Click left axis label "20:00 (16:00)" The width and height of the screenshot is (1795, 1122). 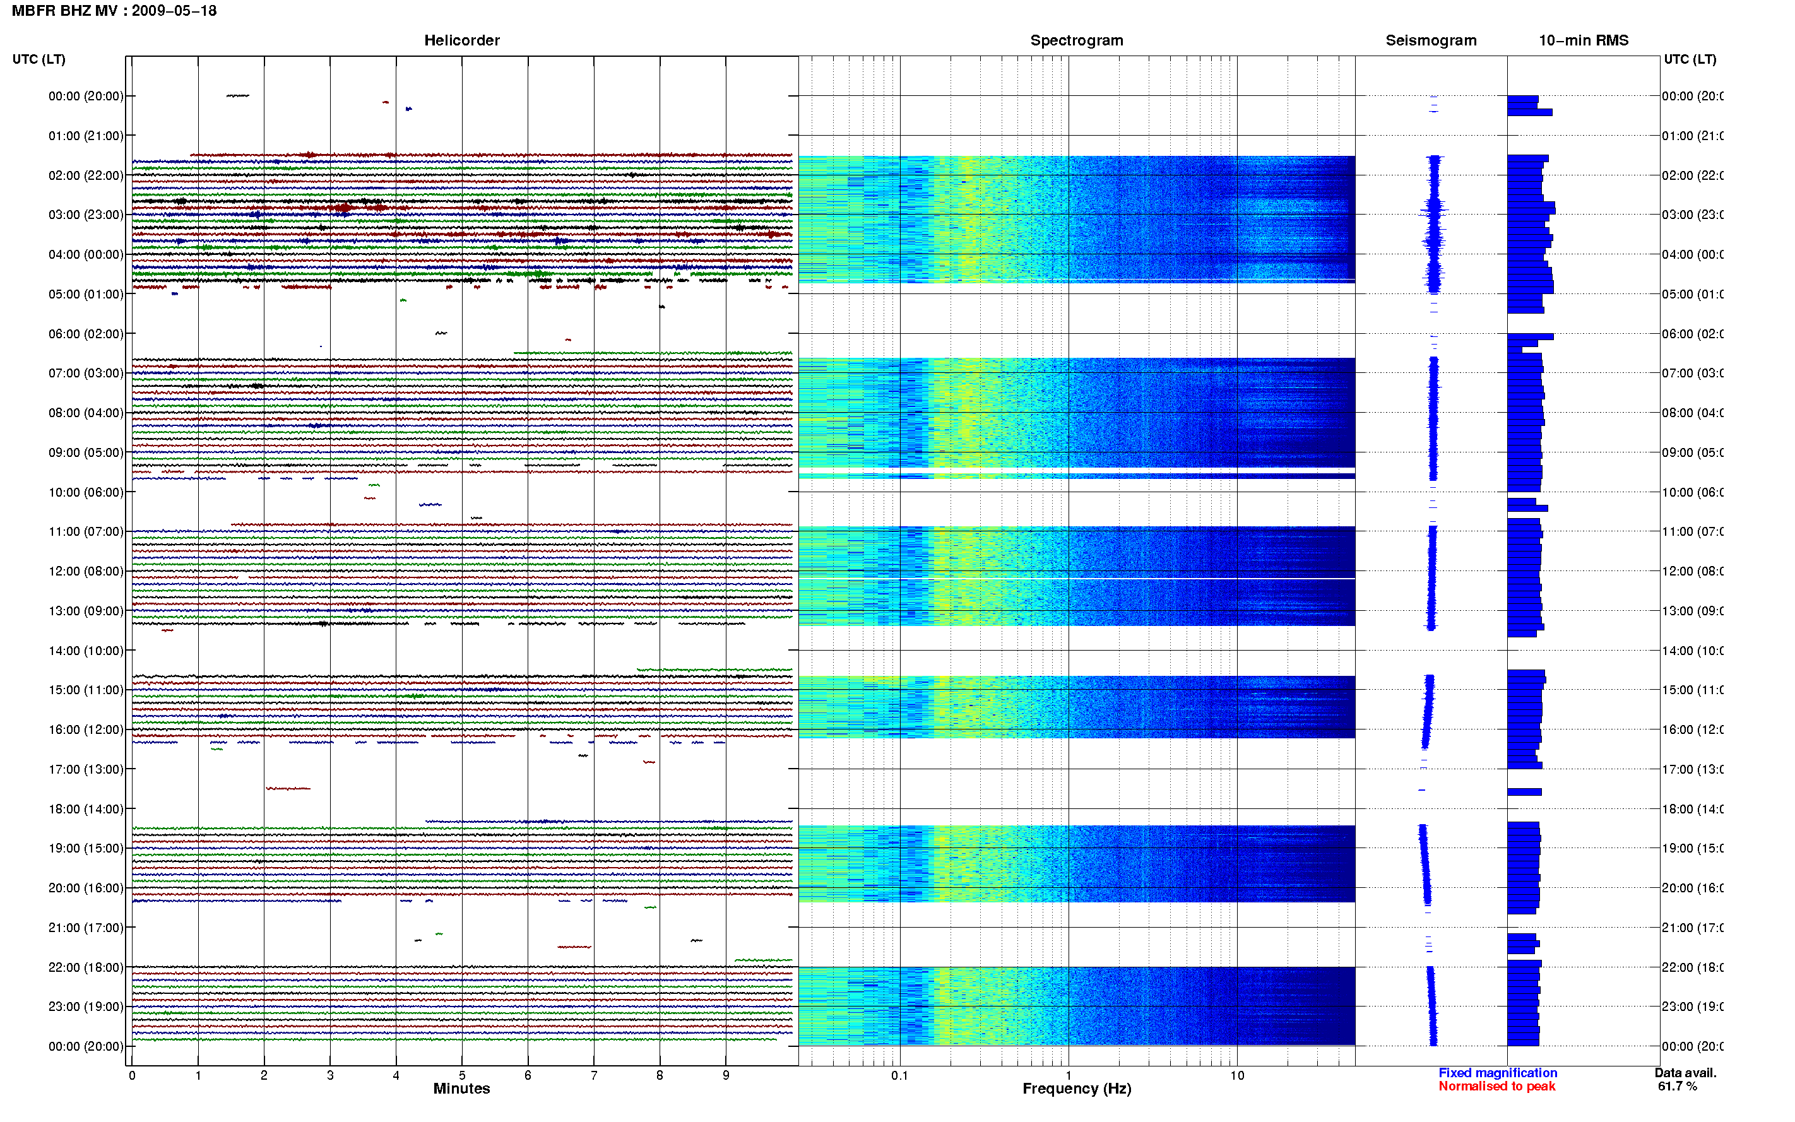point(86,889)
